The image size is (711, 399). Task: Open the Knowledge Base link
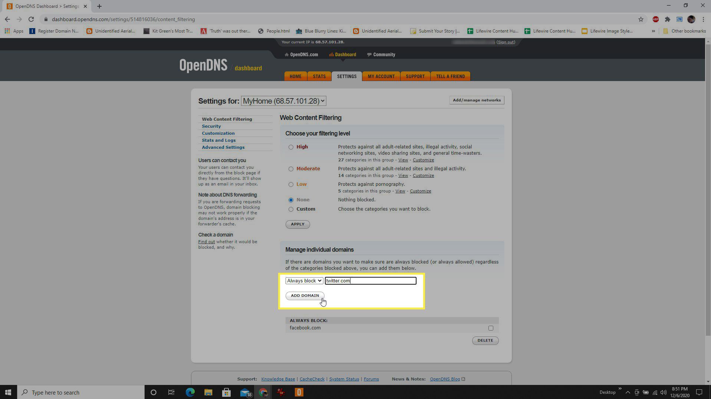[278, 379]
